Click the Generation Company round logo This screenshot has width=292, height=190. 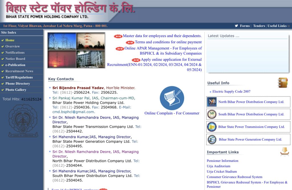212,139
